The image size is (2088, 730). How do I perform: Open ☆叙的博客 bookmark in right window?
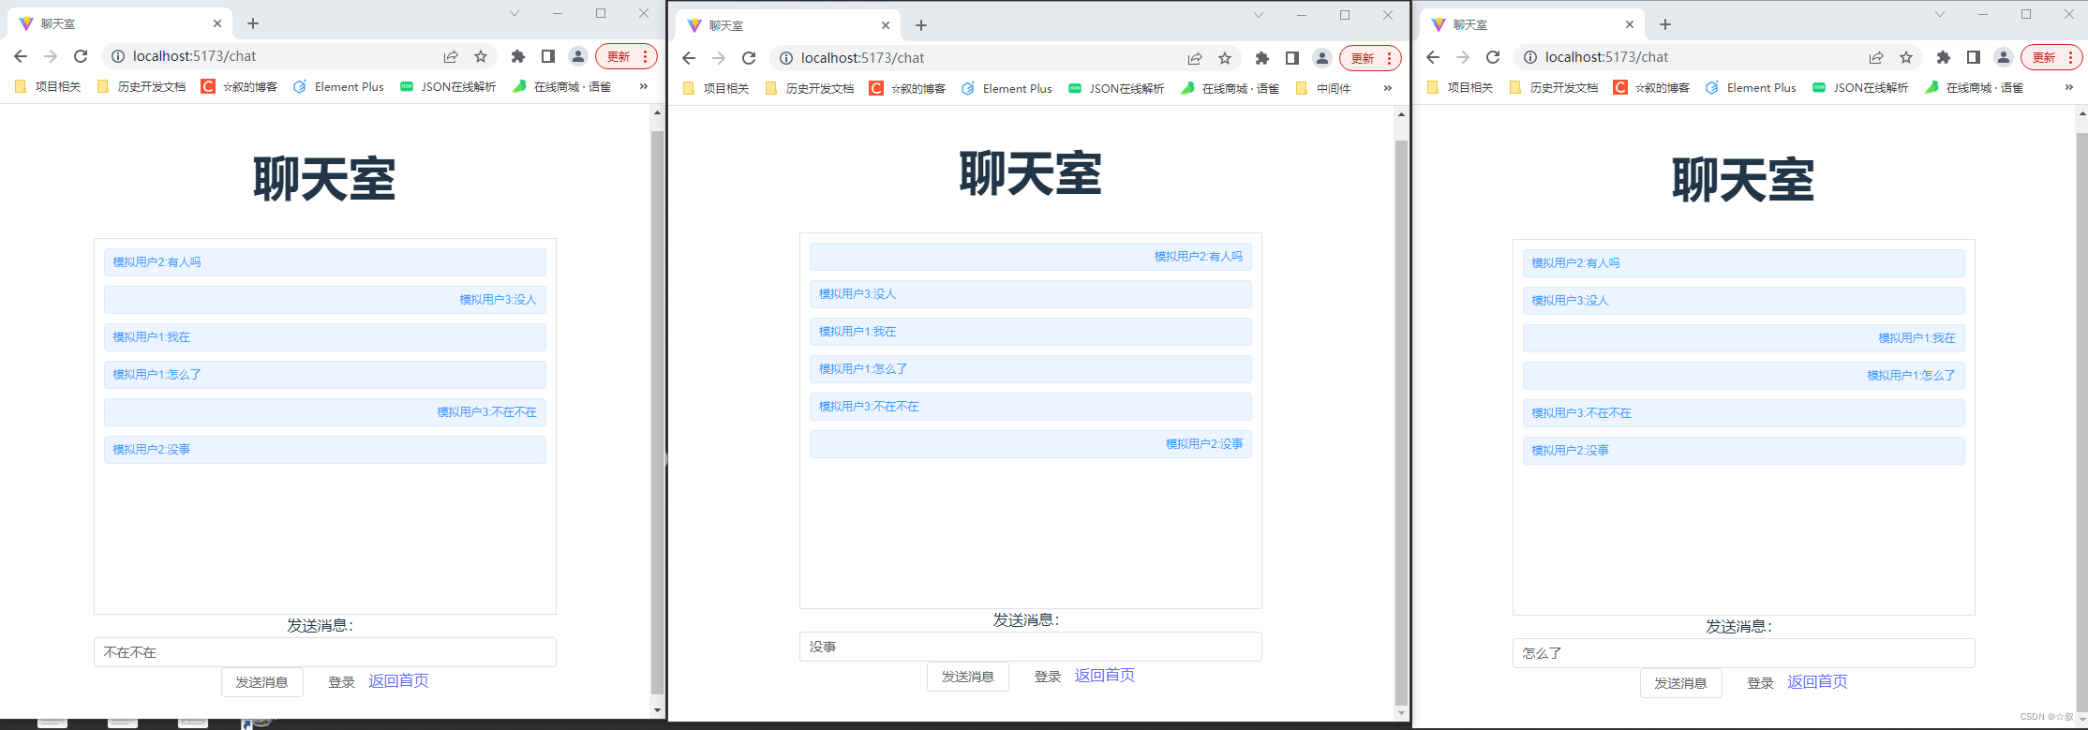coord(1651,87)
